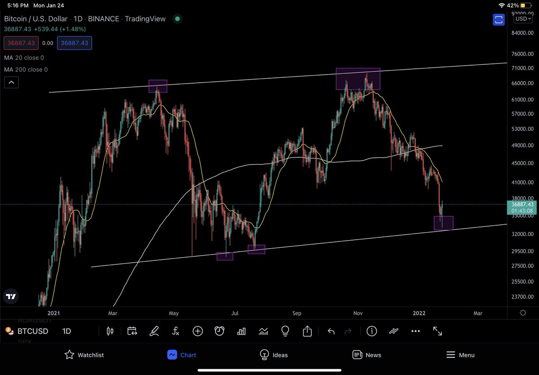Redo the chart action
539x375 pixels.
click(348, 331)
